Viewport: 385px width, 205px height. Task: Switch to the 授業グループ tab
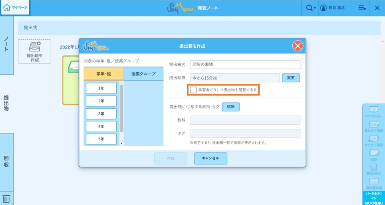pyautogui.click(x=143, y=74)
